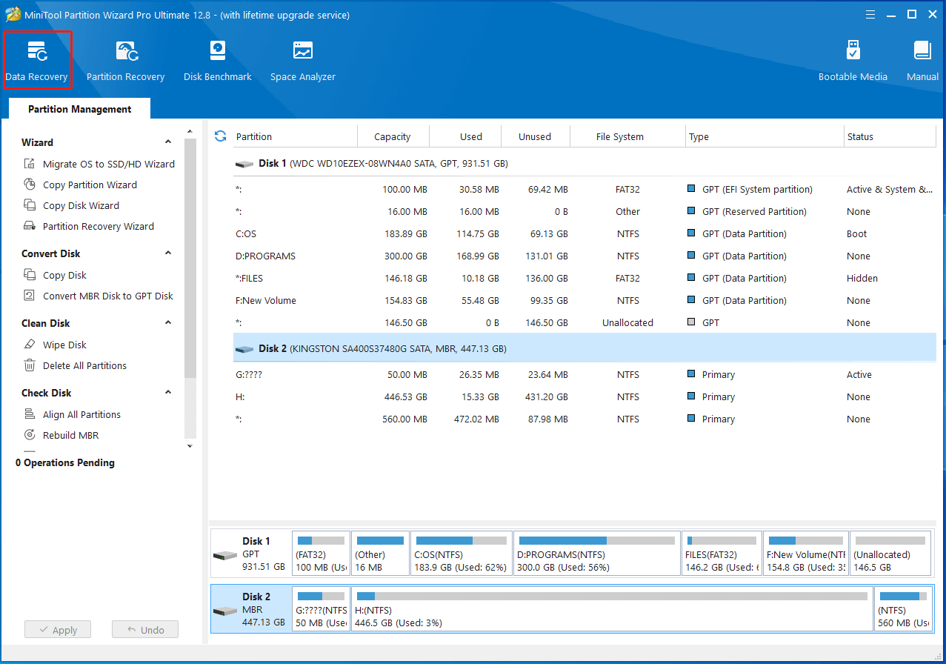Click the 0 Operations Pending label

point(65,462)
